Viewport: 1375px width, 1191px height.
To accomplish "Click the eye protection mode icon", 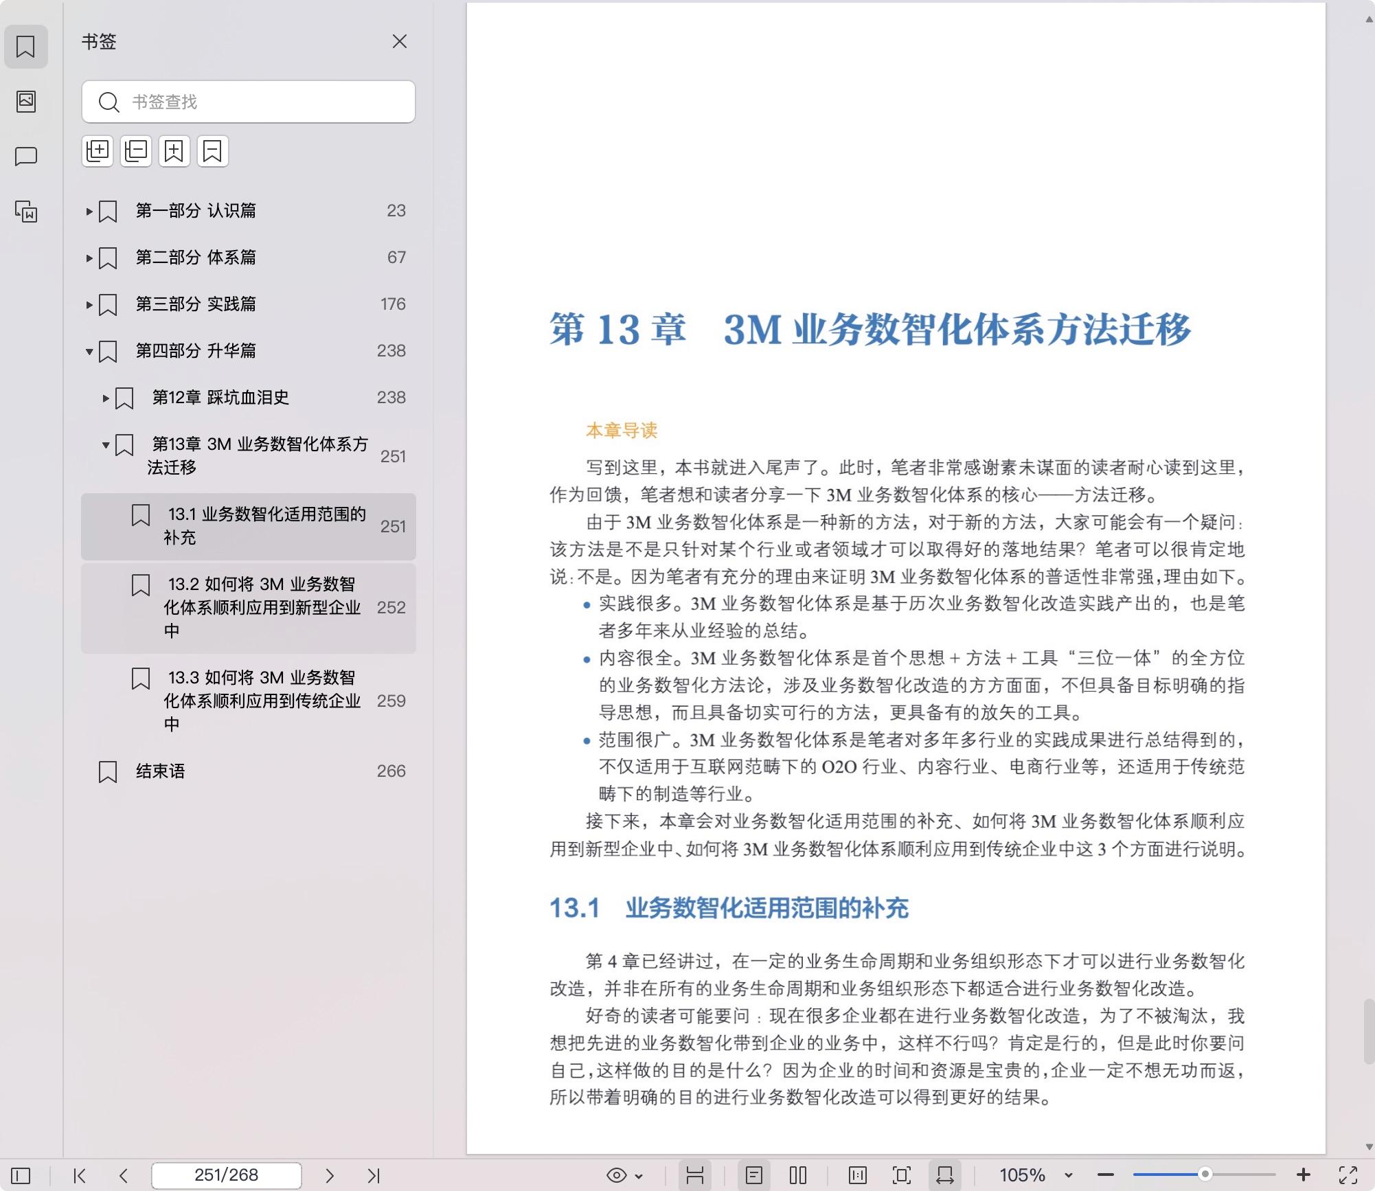I will coord(617,1175).
